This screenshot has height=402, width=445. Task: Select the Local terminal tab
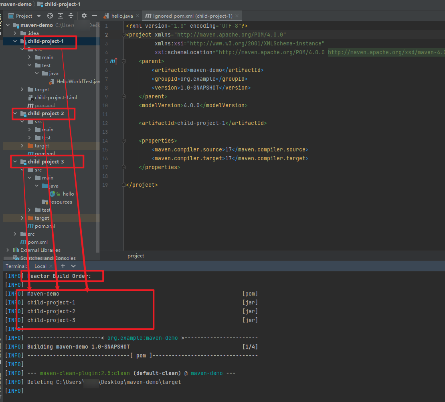[40, 266]
